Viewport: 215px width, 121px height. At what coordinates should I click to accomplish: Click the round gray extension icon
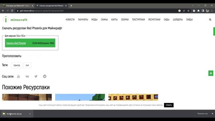point(194,11)
